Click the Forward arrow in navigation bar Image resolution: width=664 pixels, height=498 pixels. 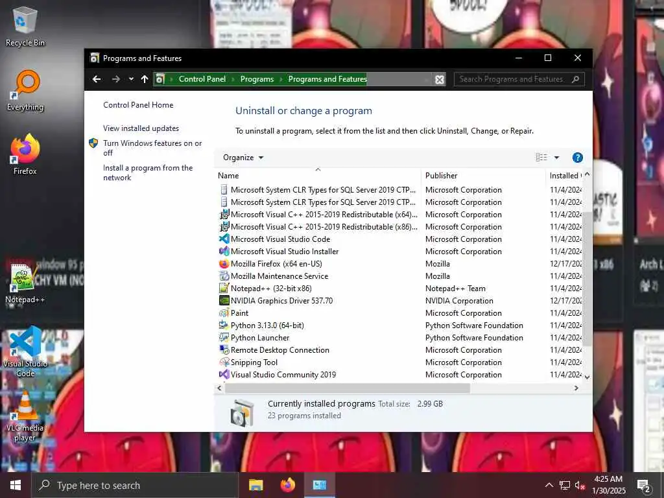[115, 79]
